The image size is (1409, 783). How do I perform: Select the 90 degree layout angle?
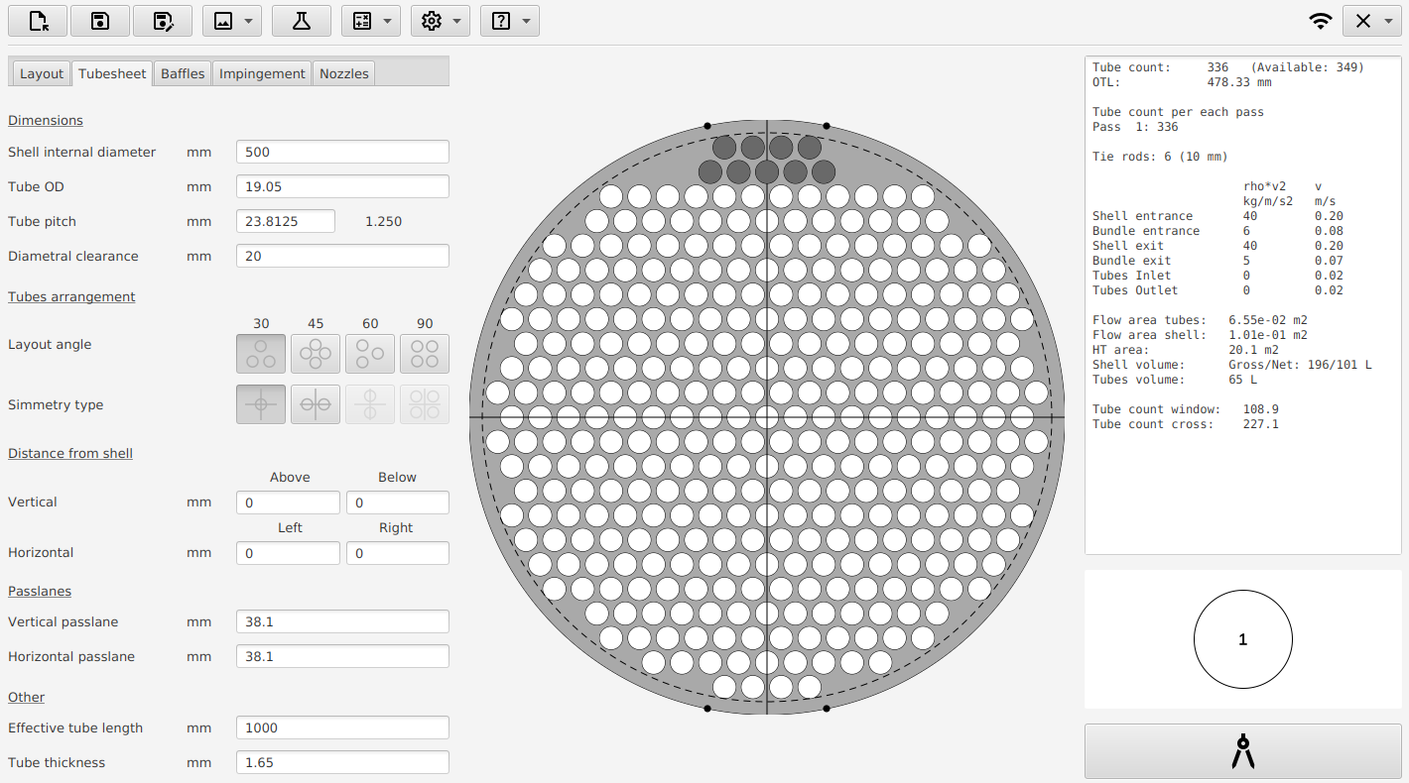click(425, 354)
